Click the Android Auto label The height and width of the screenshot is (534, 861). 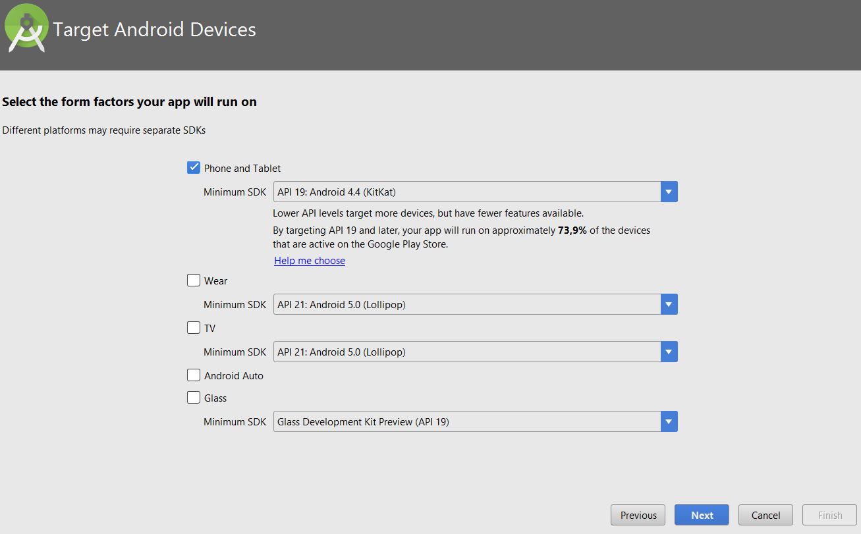(x=234, y=376)
